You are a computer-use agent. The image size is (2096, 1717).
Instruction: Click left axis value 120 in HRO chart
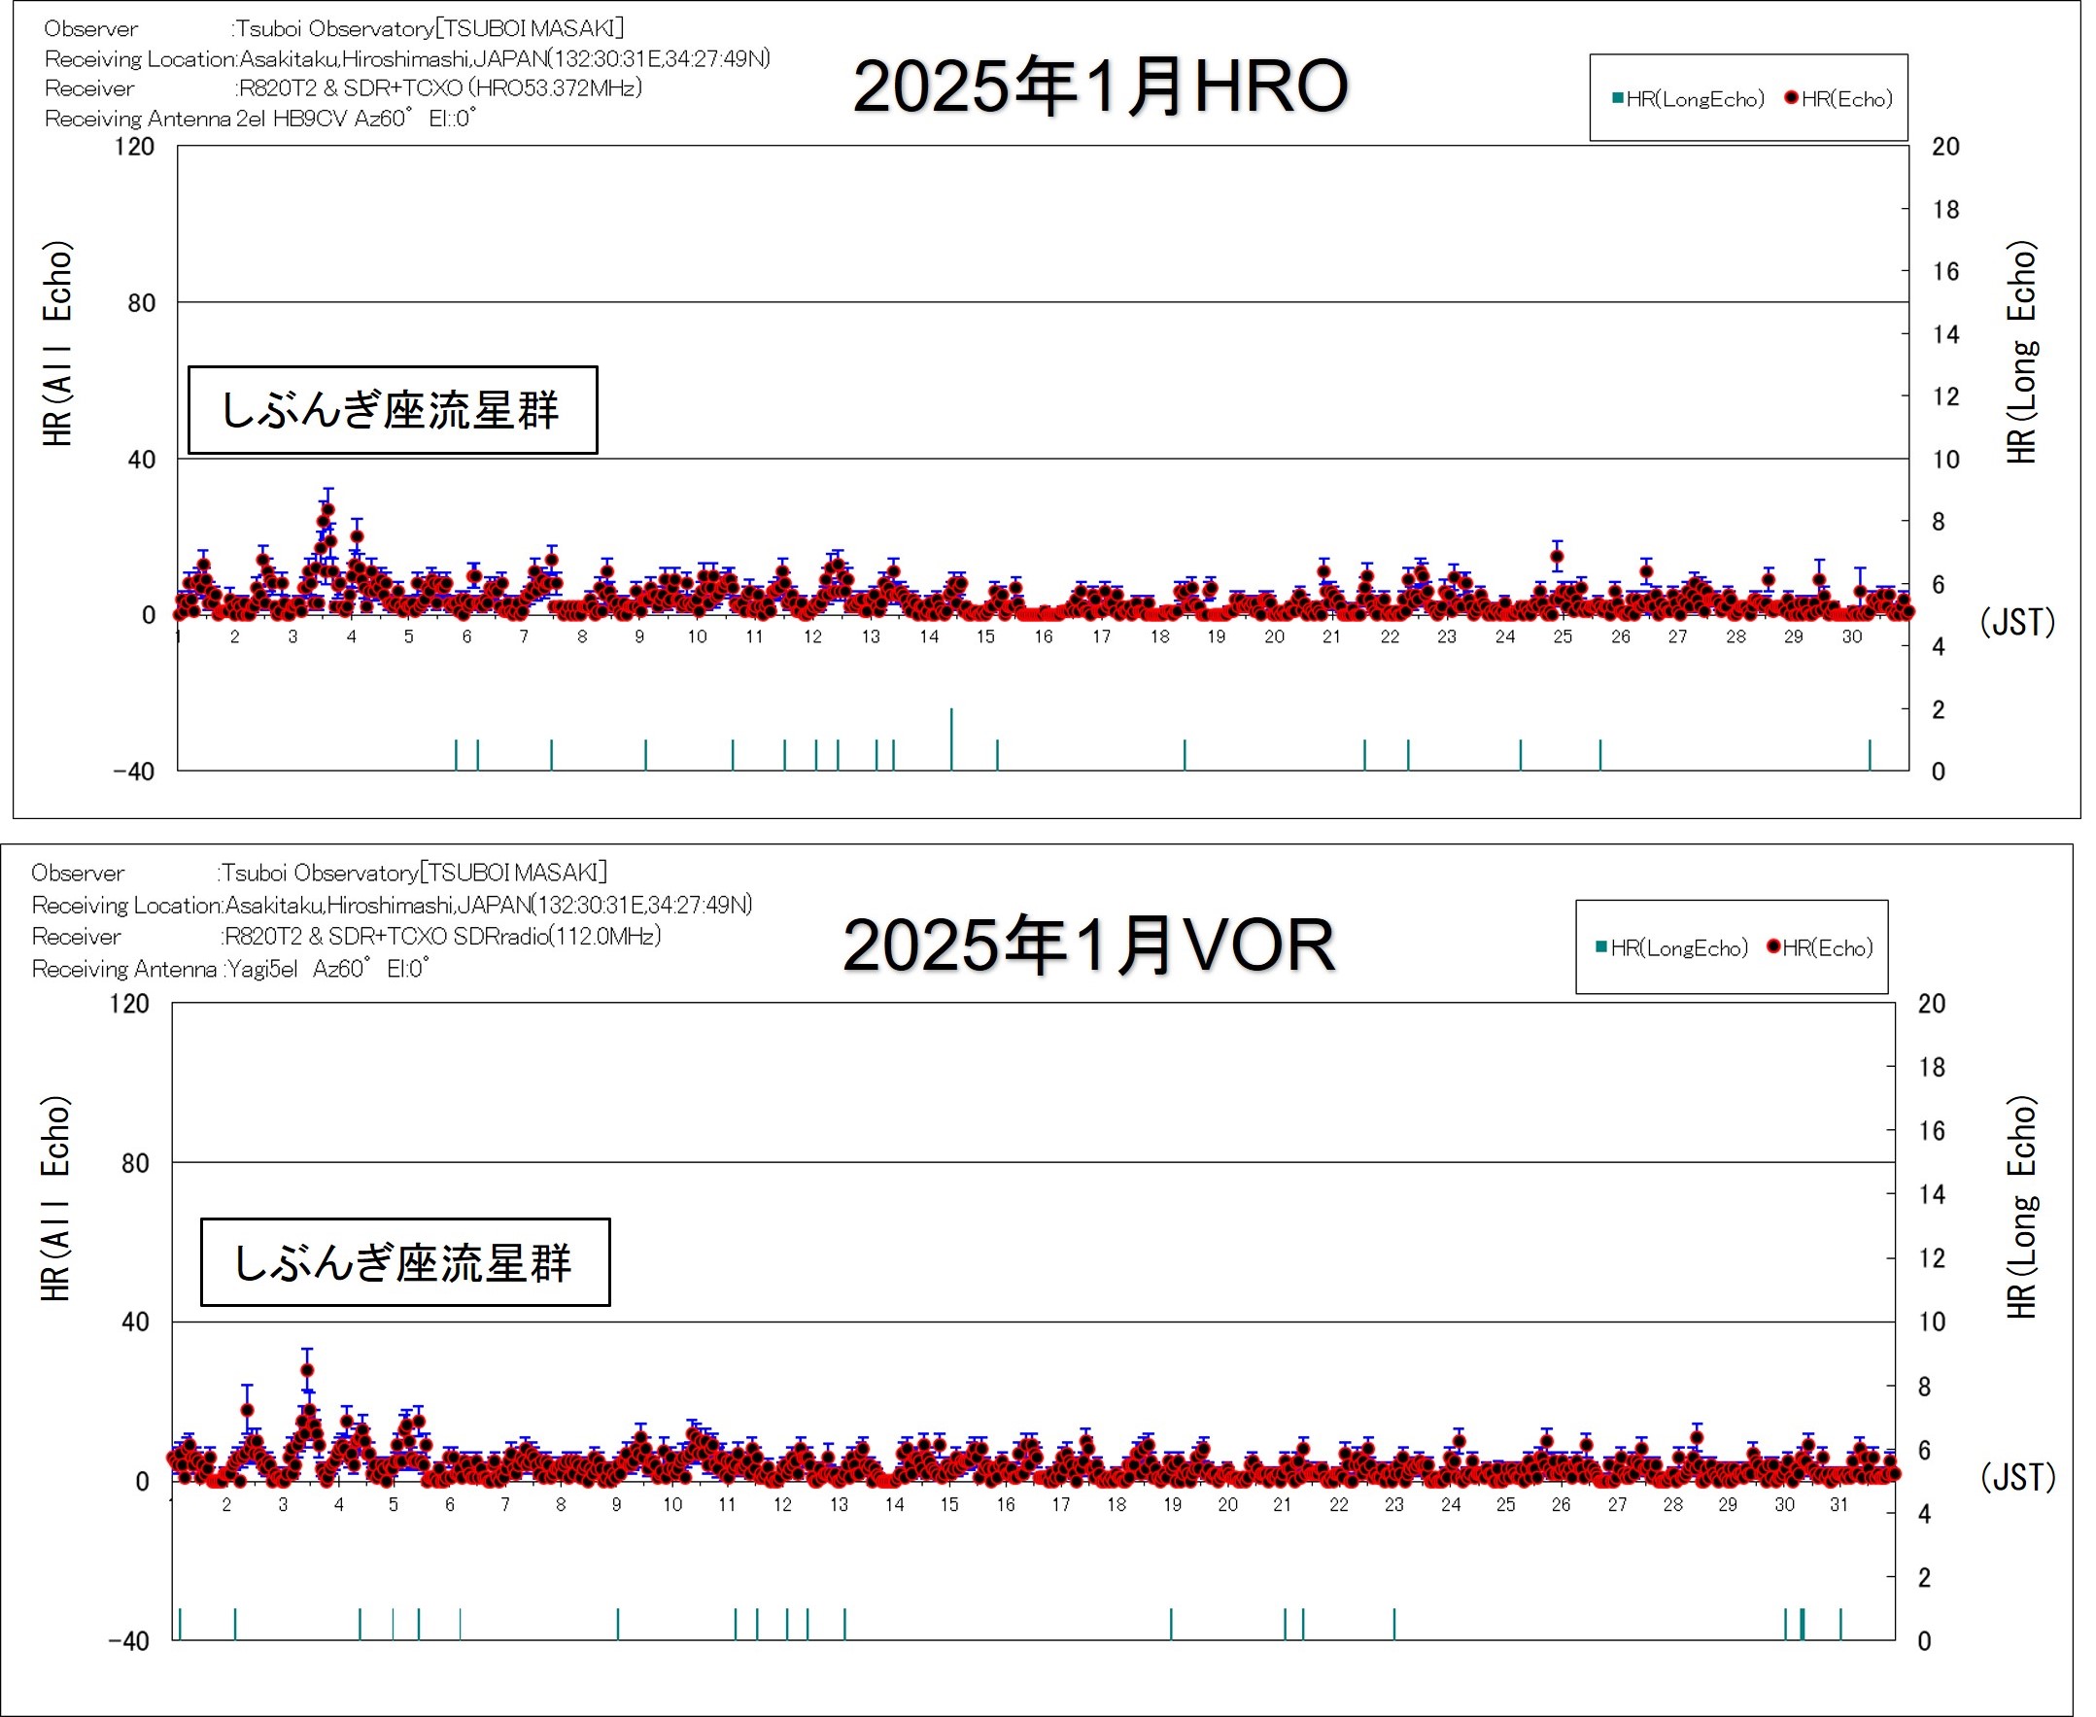(x=134, y=147)
